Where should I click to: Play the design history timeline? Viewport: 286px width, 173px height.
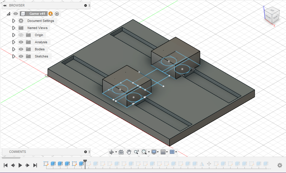[20, 165]
